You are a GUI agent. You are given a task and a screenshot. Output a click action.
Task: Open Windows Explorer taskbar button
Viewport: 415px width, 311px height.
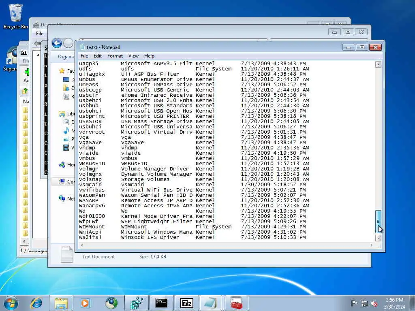(x=61, y=303)
